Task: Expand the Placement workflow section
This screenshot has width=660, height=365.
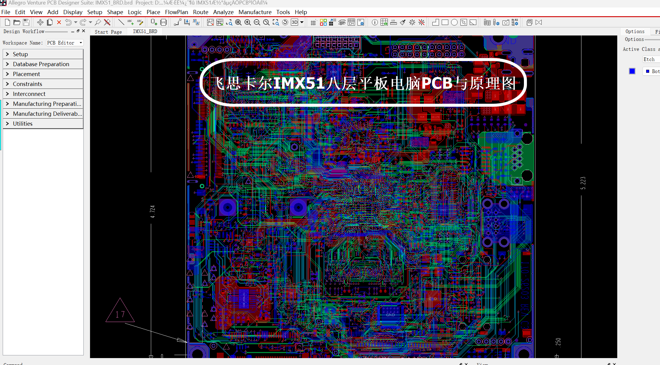Action: tap(43, 74)
